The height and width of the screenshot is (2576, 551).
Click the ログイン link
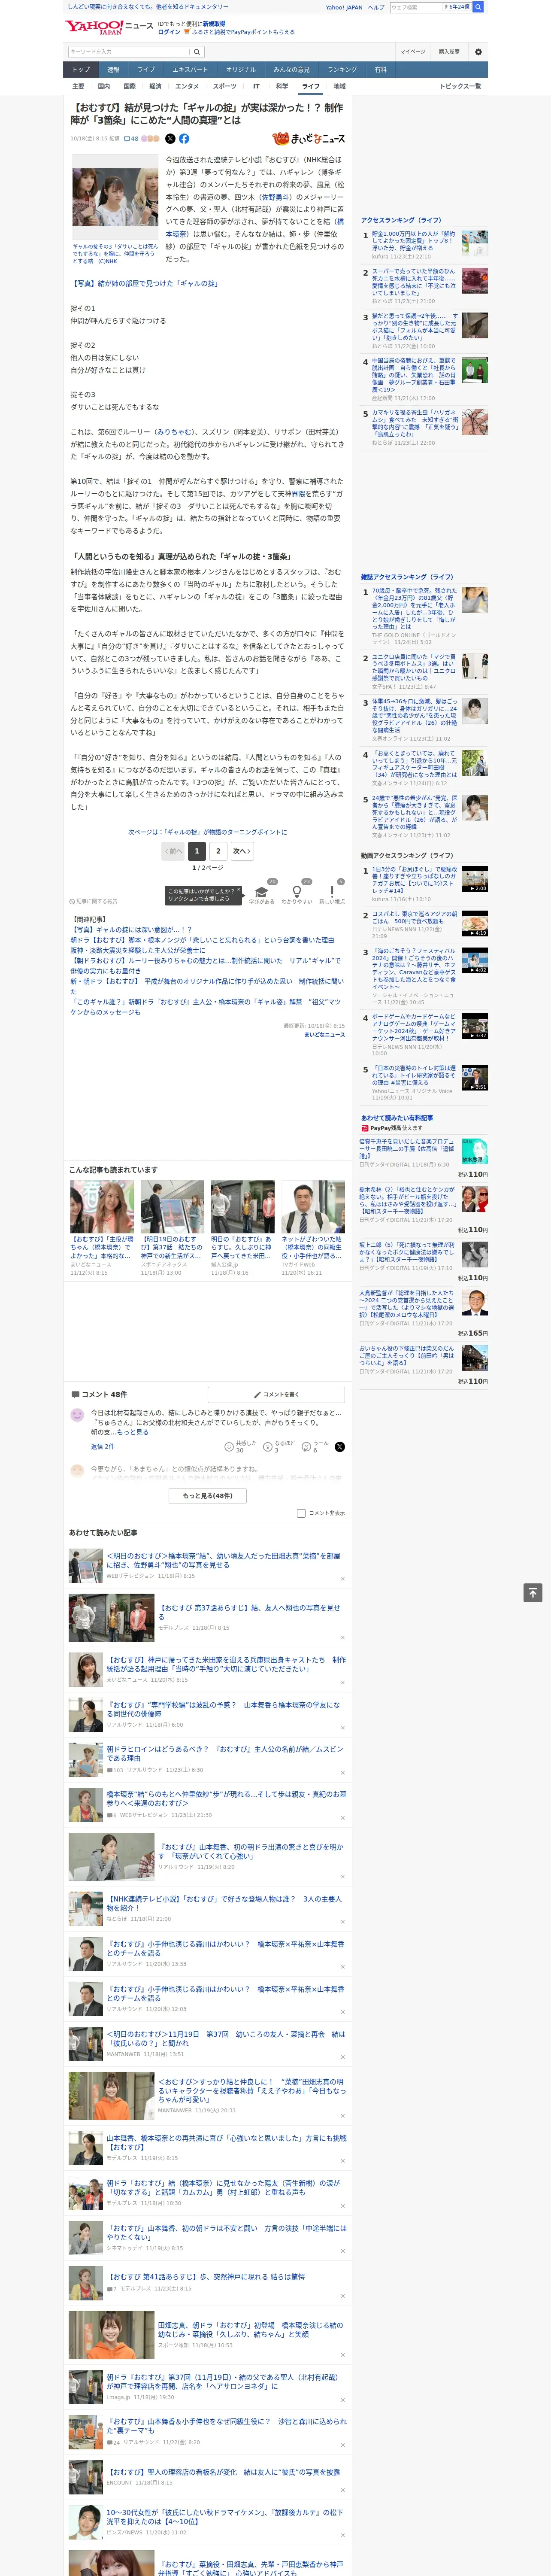coord(169,32)
